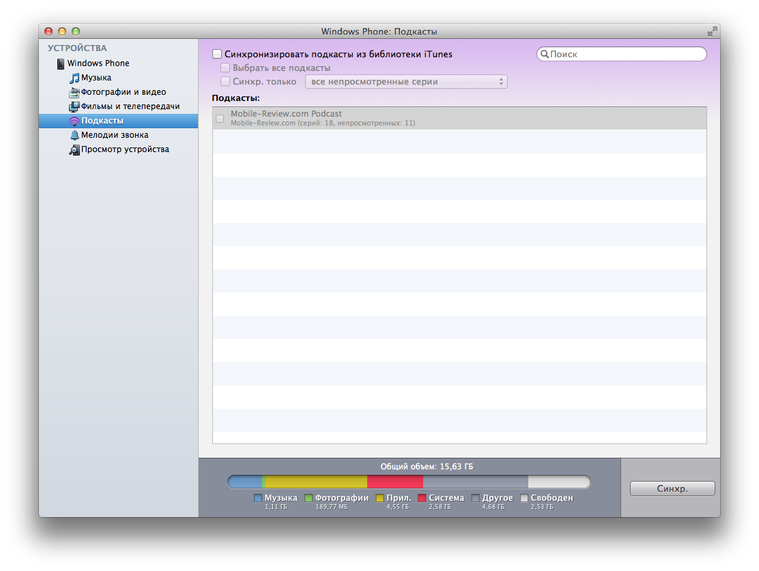Image resolution: width=759 pixels, height=571 pixels.
Task: Click the green Фотографии legend swatch
Action: [309, 498]
